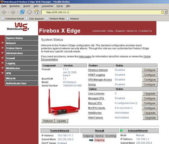The image size is (169, 144).
Task: Click the browser Back arrow icon
Action: pyautogui.click(x=4, y=12)
